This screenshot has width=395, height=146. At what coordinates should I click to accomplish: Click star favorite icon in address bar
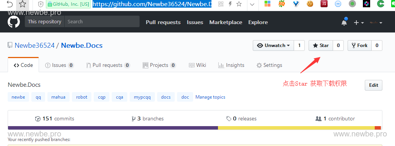(x=239, y=4)
